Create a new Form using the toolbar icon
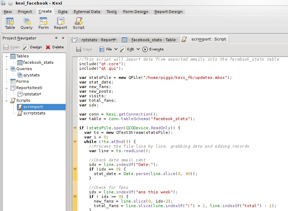Screen dimensions: 288x211 (x=43, y=23)
